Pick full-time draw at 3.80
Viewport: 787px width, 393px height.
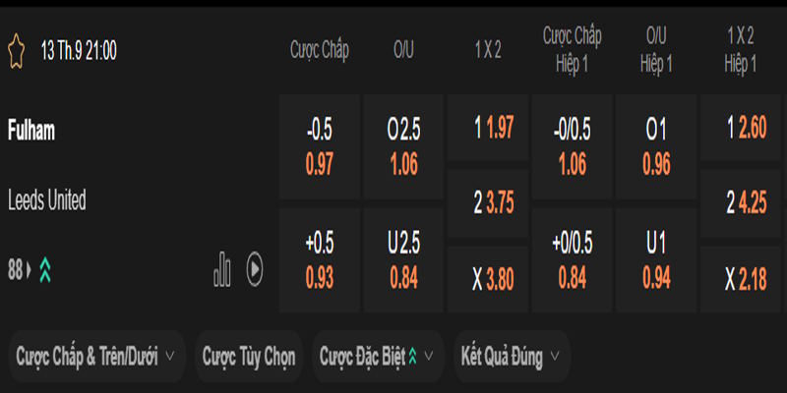click(488, 279)
